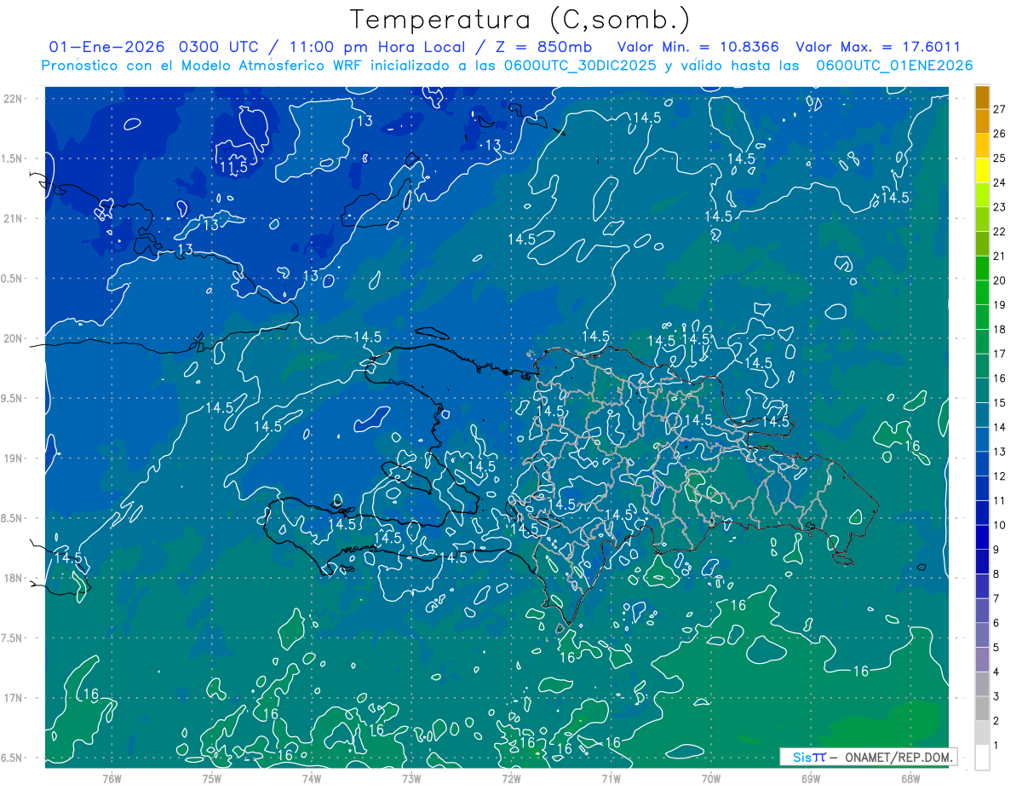Viewport: 1022px width, 790px height.
Task: Click "Valor Max. = 17.6011"
Action: [x=878, y=48]
